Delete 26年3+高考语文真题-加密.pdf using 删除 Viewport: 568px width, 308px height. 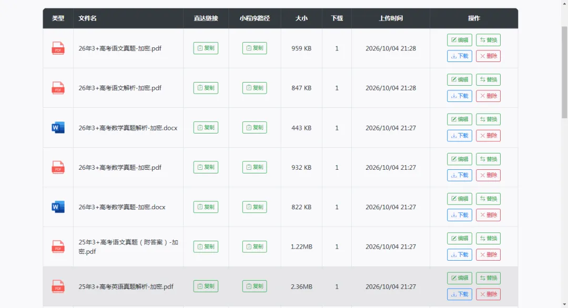pos(488,56)
